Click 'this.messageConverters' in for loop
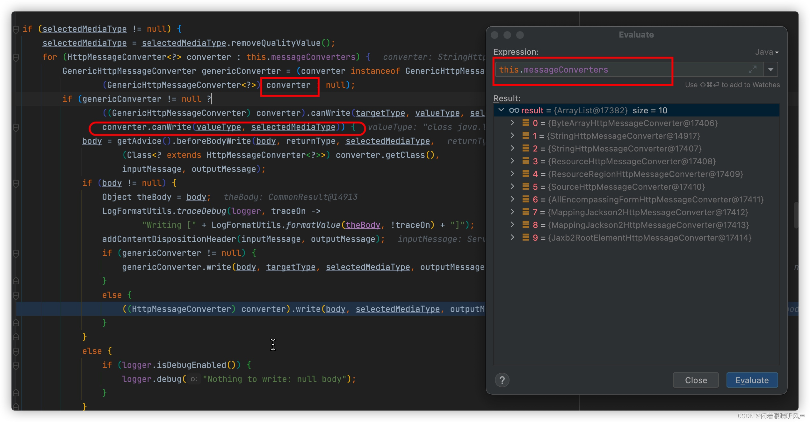810x422 pixels. tap(301, 57)
